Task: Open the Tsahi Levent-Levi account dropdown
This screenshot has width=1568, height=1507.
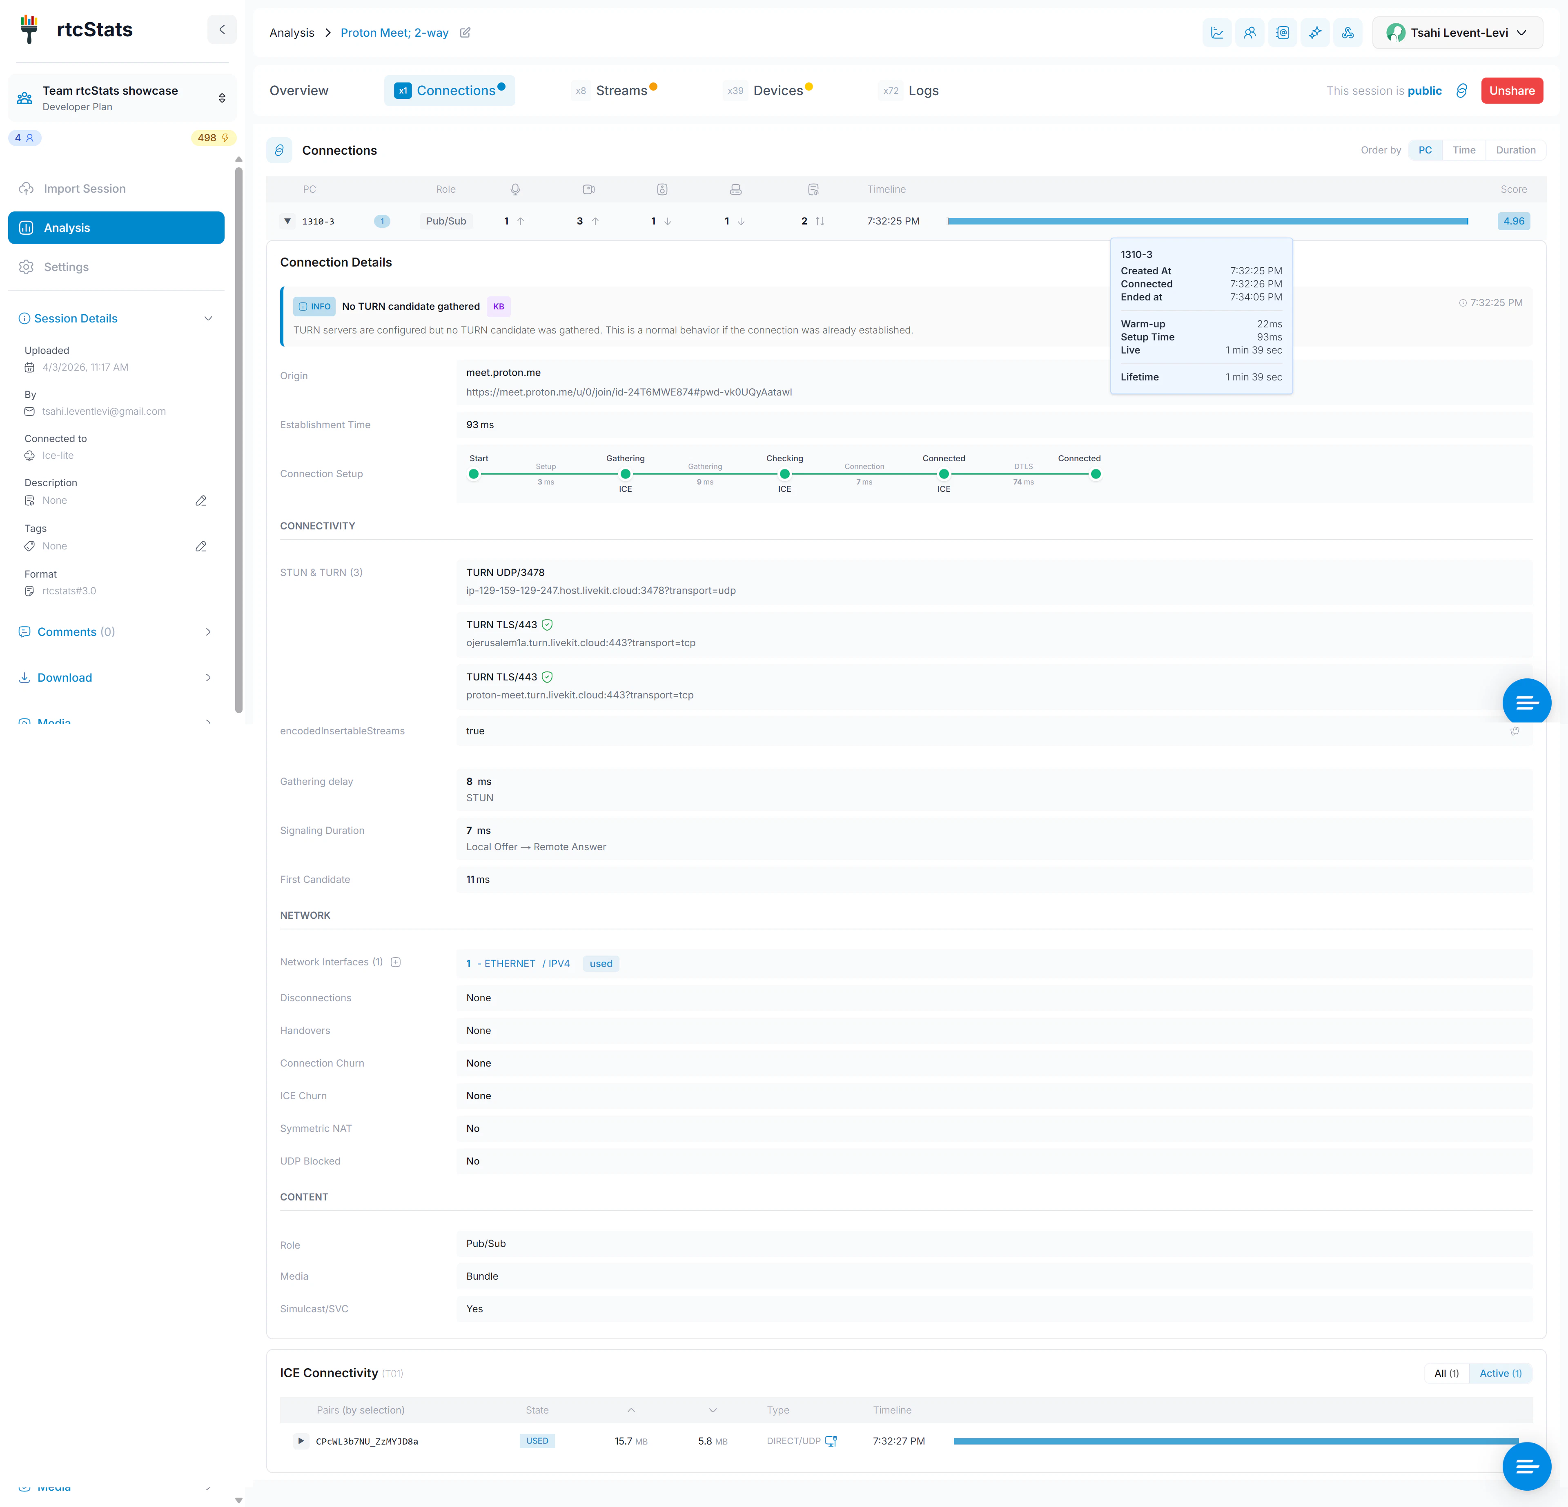Action: click(x=1458, y=33)
